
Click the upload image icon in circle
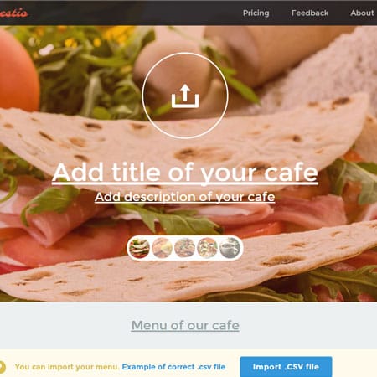point(185,96)
